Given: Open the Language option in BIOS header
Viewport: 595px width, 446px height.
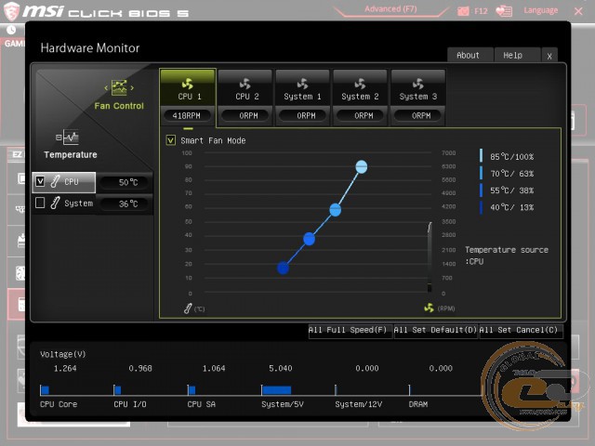Looking at the screenshot, I should point(541,10).
